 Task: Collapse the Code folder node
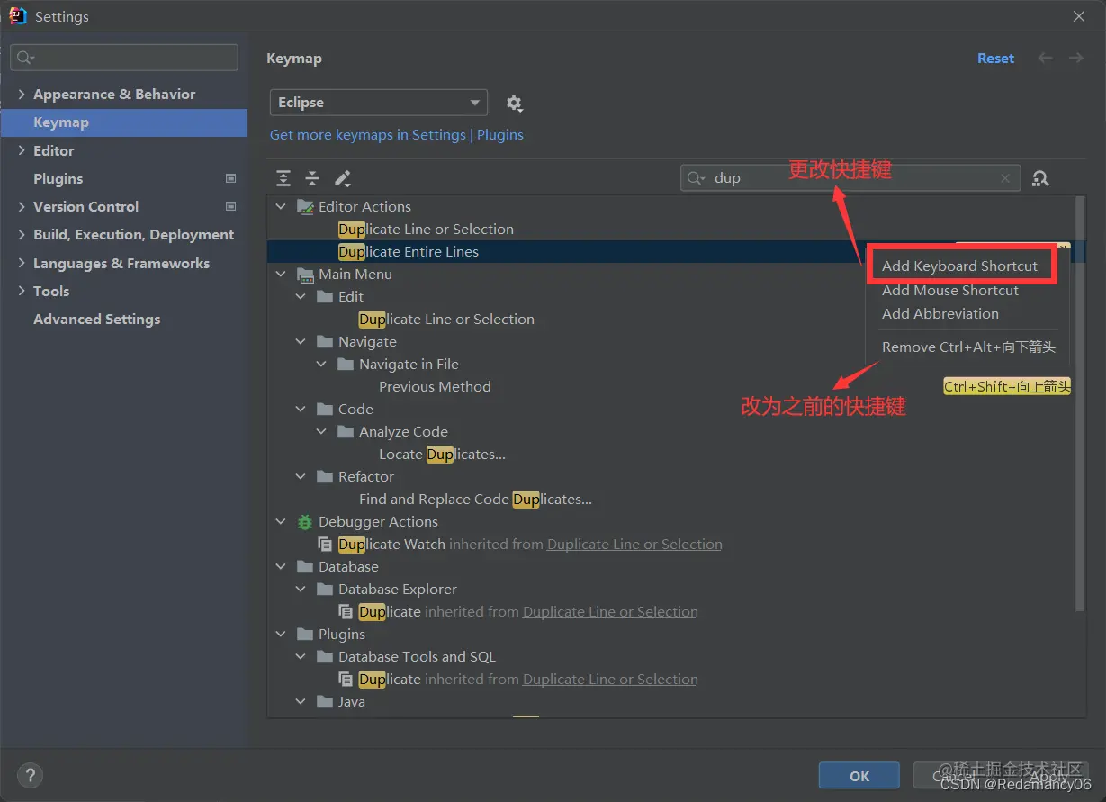[301, 409]
